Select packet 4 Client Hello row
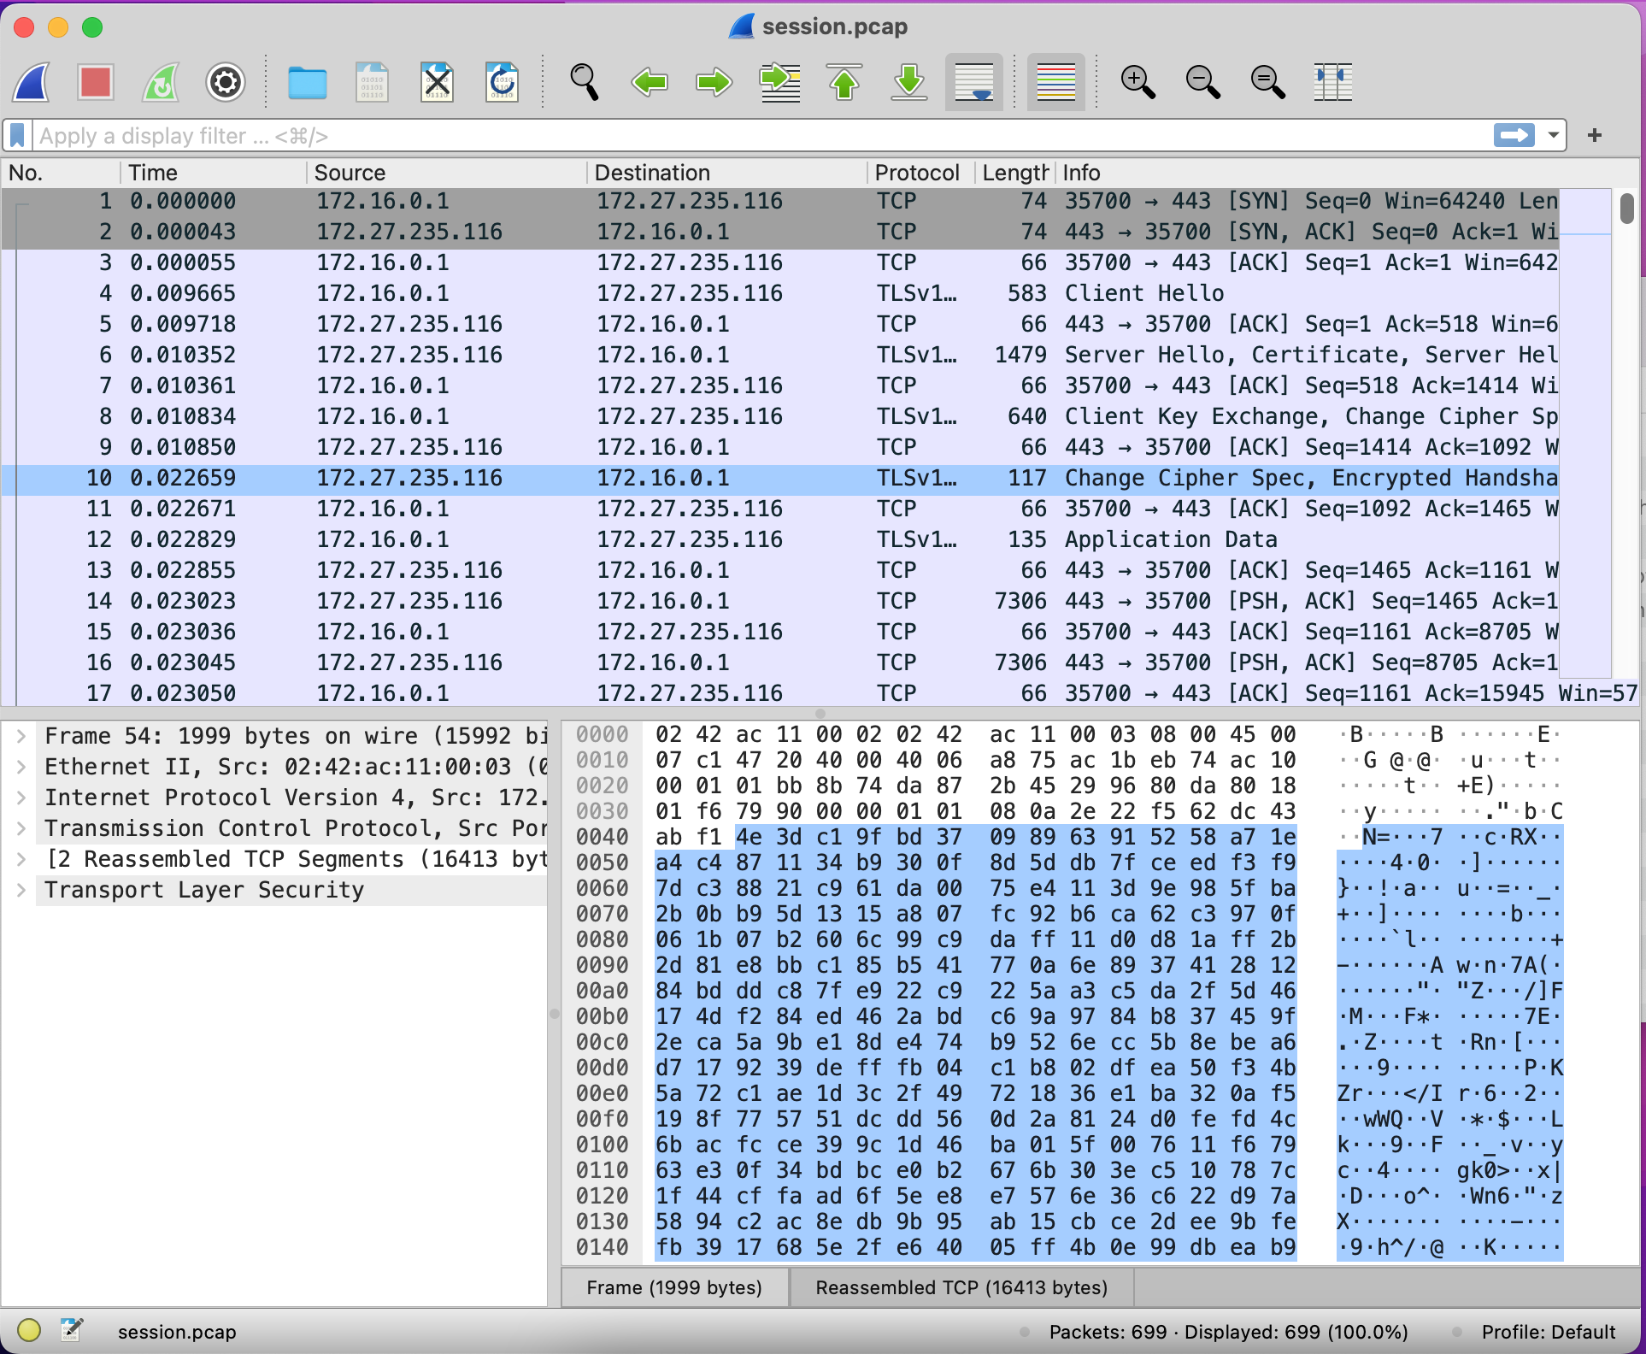Screen dimensions: 1646x1354 coord(779,293)
